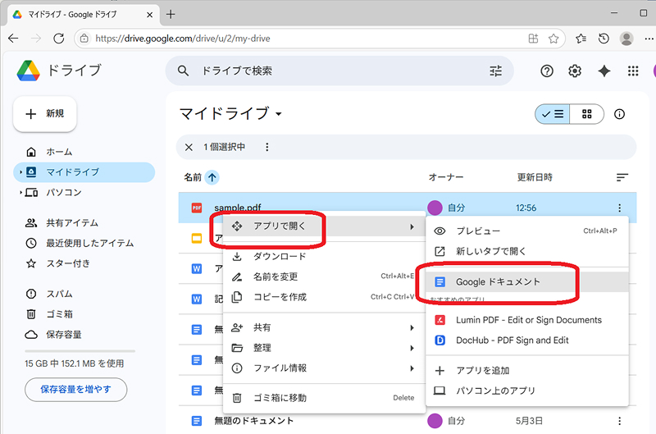
Task: Select アプリを追加 in submenu
Action: (527, 370)
